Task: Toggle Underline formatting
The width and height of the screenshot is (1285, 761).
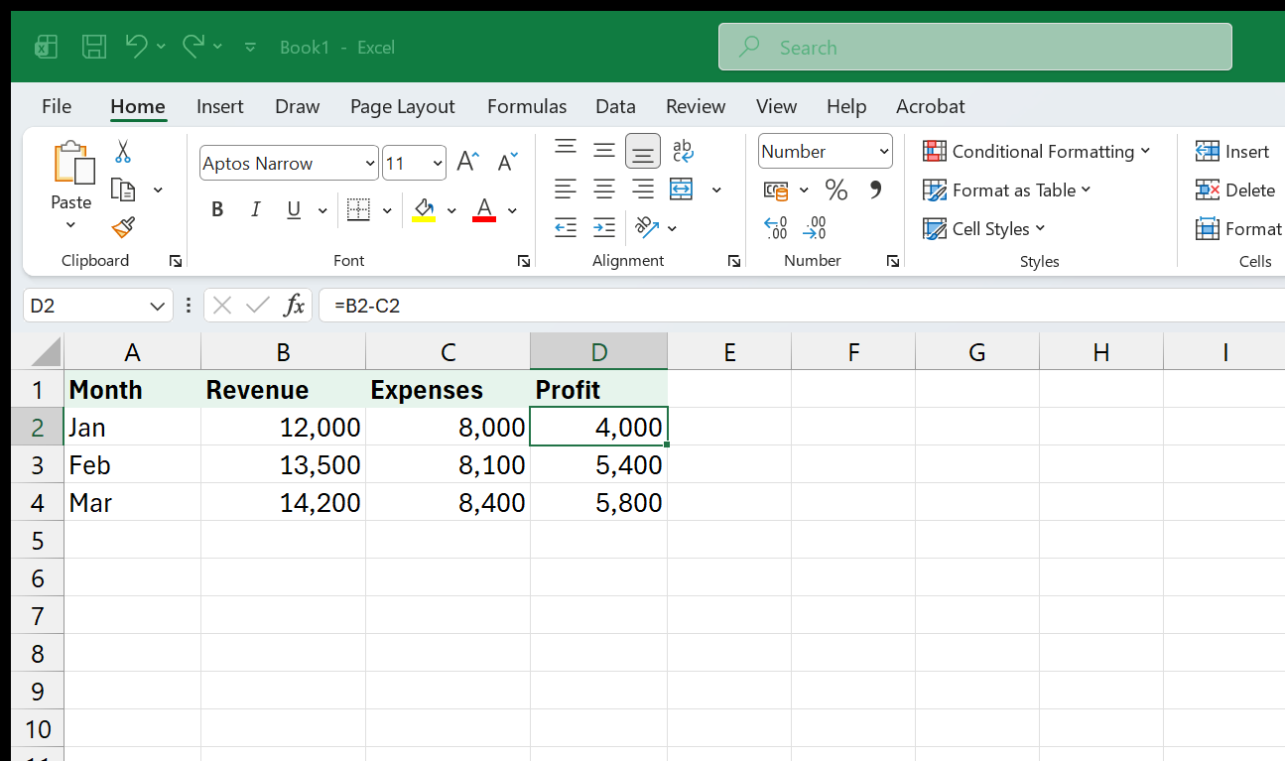Action: (294, 209)
